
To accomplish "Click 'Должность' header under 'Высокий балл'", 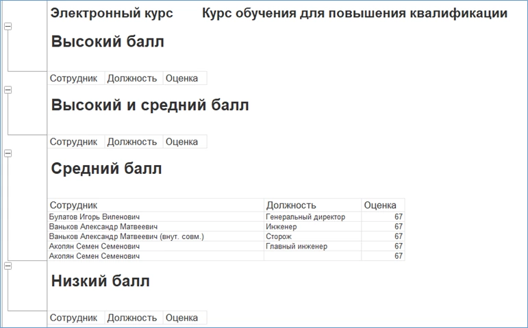I will click(134, 78).
